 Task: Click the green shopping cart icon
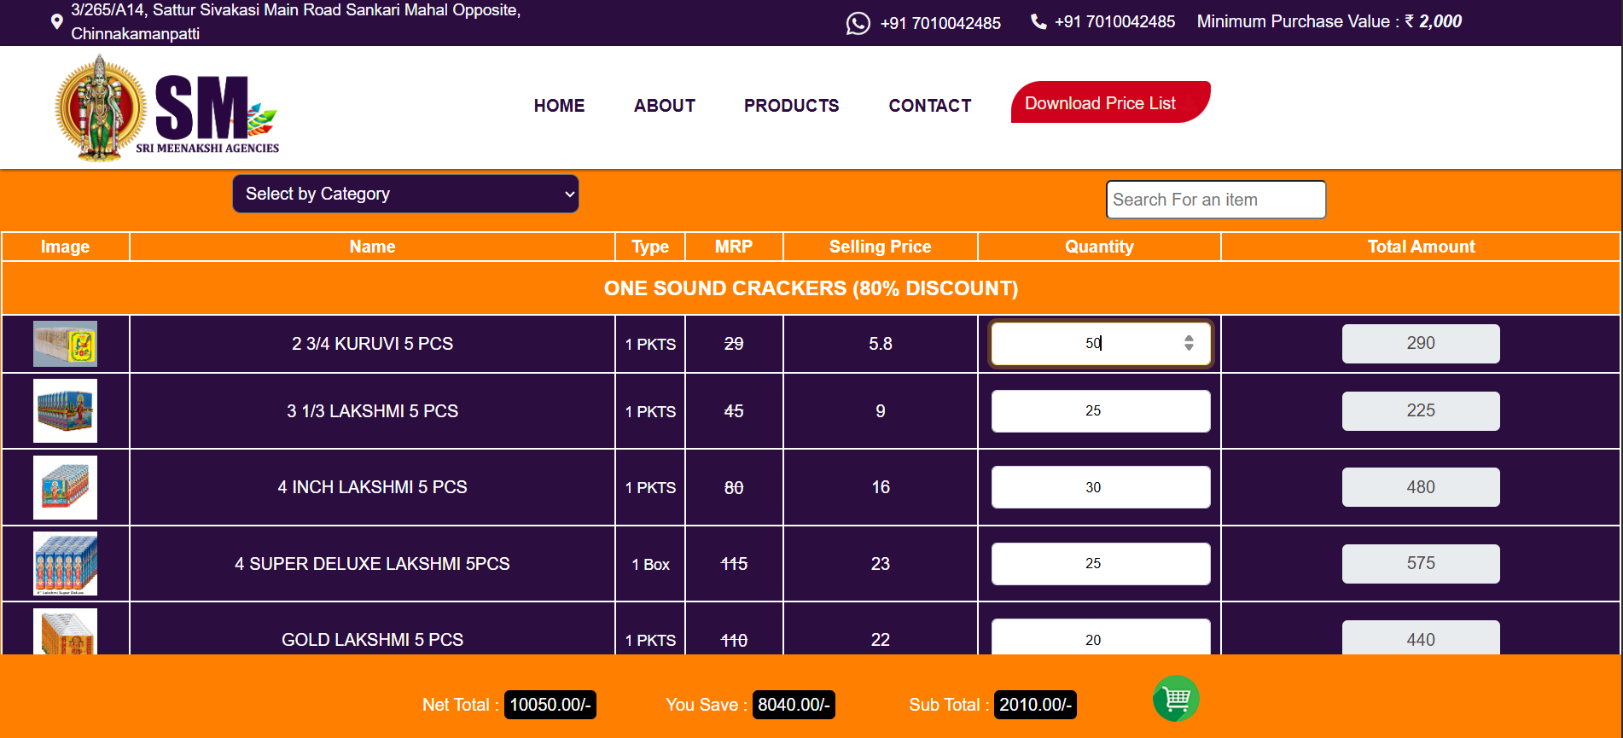pyautogui.click(x=1176, y=699)
